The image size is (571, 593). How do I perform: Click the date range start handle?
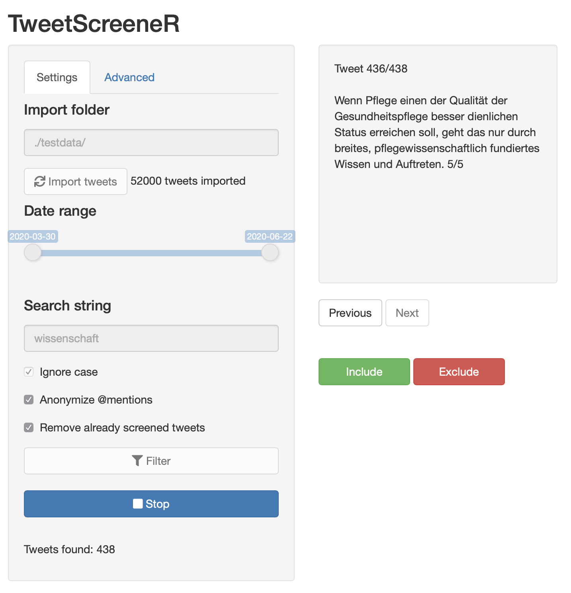[33, 252]
